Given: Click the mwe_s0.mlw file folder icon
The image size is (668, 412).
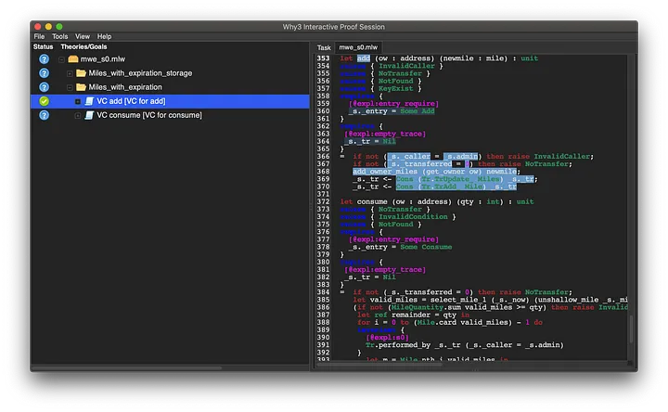Looking at the screenshot, I should (73, 59).
